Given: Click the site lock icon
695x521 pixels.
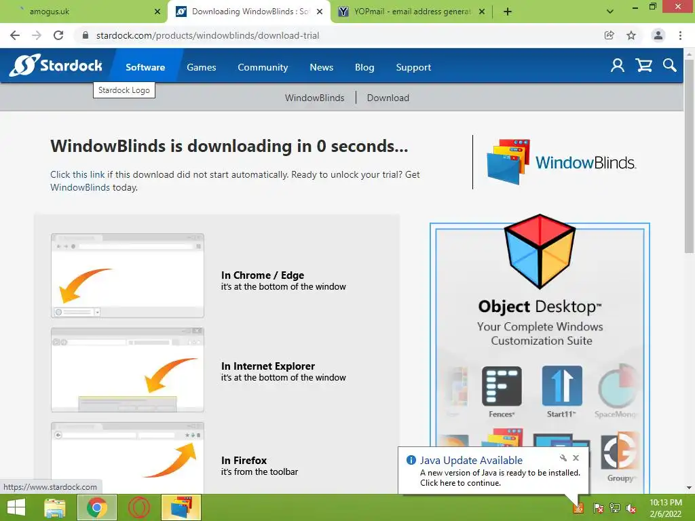Looking at the screenshot, I should click(x=86, y=35).
